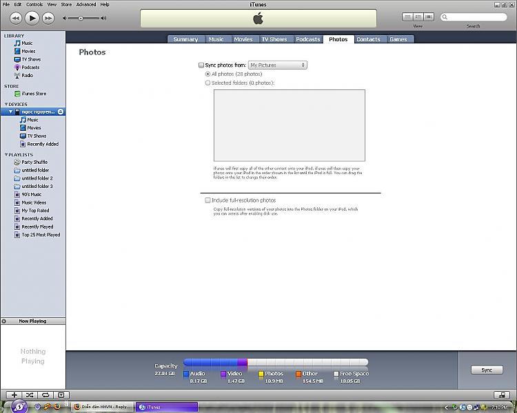
Task: Collapse the Devices section in sidebar
Action: tap(6, 105)
